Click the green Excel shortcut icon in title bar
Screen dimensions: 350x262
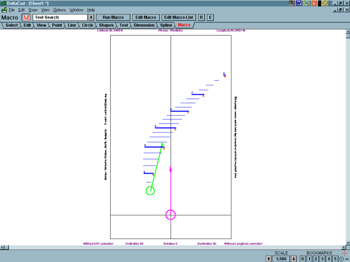(x=306, y=3)
